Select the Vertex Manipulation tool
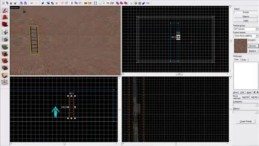Viewport: 259px width, 146px height. click(5, 82)
